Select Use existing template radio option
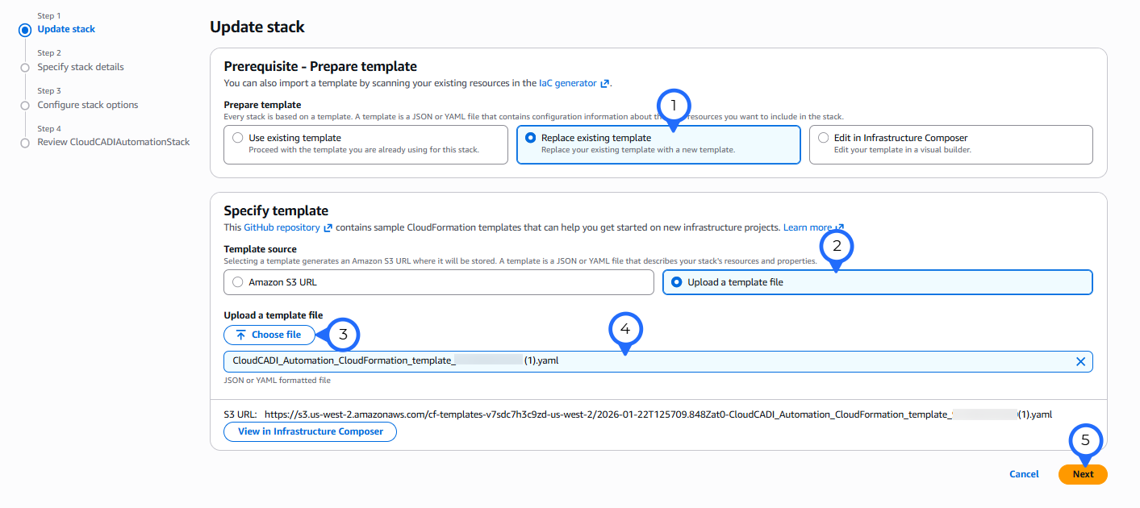 (x=238, y=138)
